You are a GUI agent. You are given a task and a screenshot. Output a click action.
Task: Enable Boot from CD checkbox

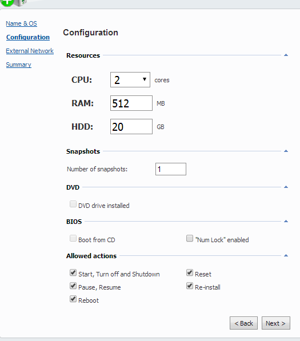[x=73, y=238]
